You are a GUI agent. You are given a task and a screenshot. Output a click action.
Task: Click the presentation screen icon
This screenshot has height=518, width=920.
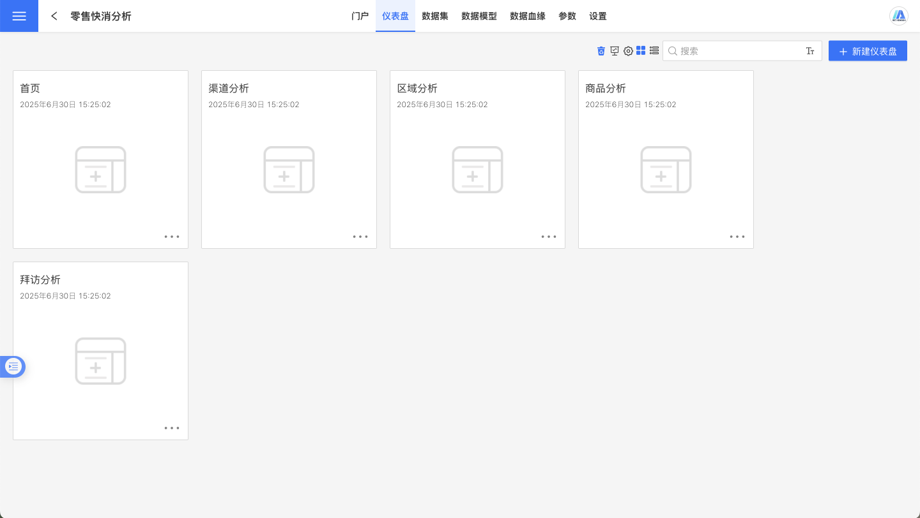click(x=615, y=51)
